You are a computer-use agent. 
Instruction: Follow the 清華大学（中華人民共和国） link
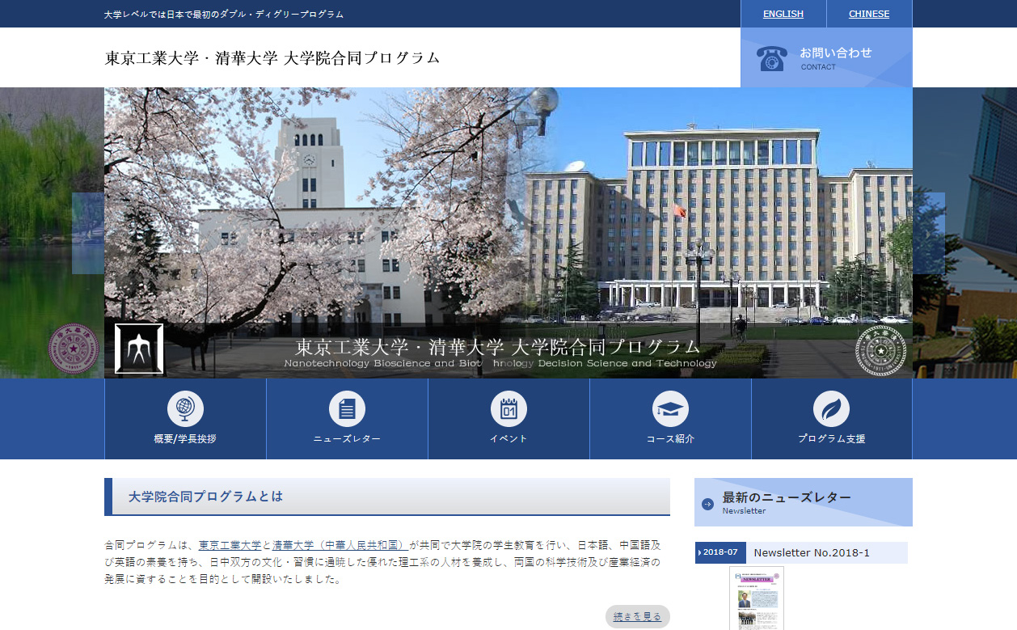340,545
